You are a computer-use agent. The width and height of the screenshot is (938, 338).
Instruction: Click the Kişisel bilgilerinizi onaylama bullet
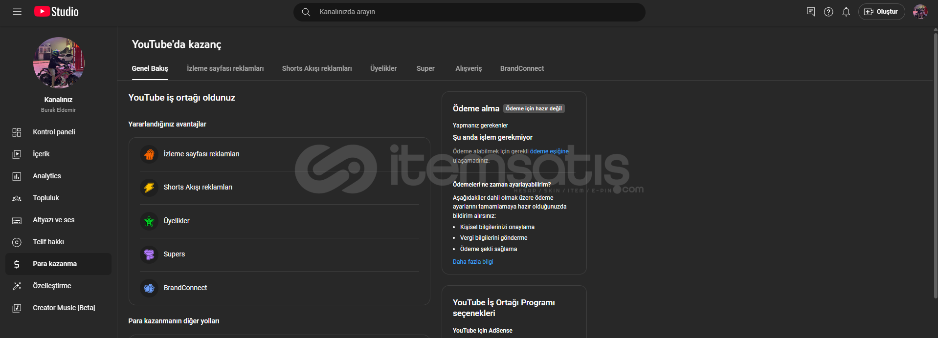[497, 227]
